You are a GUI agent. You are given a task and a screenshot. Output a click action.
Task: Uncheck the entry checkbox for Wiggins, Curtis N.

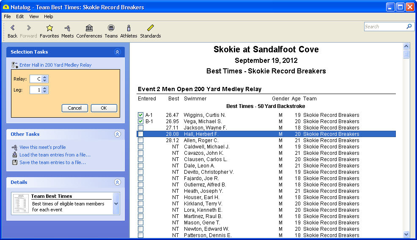[x=140, y=115]
